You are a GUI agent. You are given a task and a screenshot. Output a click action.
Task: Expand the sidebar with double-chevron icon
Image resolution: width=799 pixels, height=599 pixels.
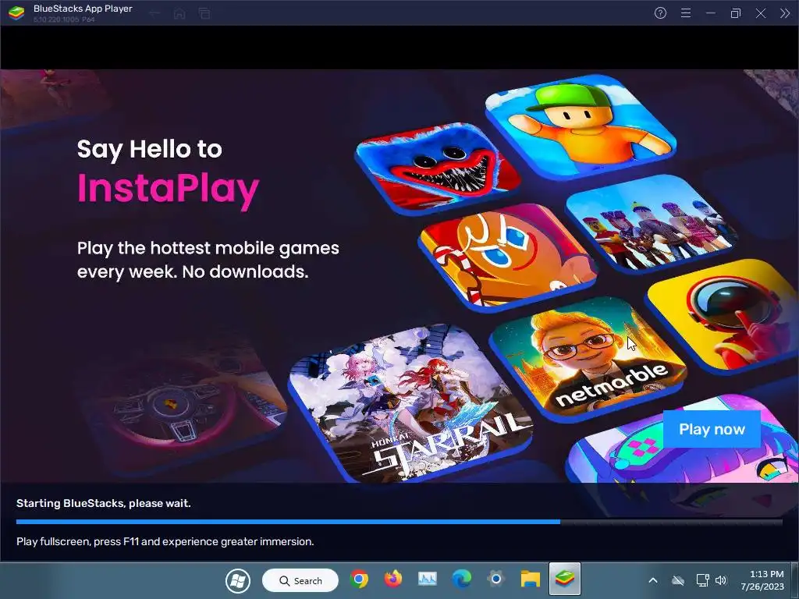coord(785,13)
